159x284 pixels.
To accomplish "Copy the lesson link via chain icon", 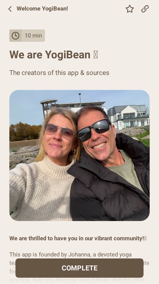I will click(145, 9).
